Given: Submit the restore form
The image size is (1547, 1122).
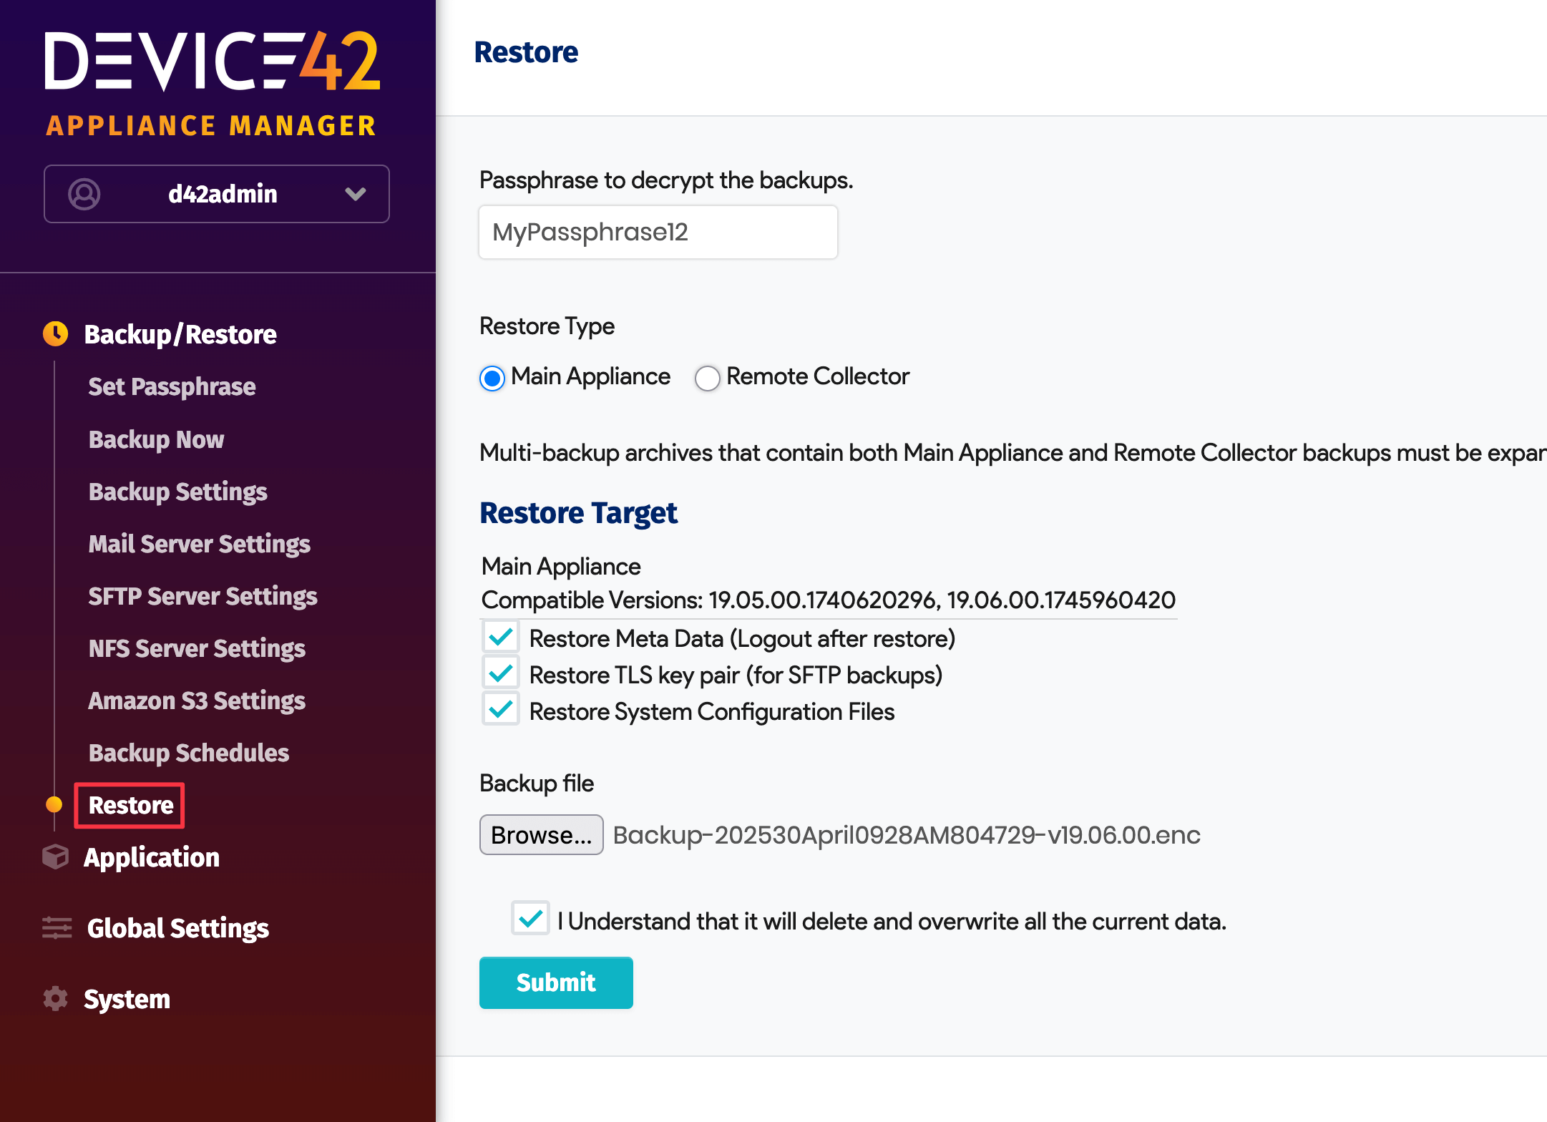Looking at the screenshot, I should tap(556, 982).
